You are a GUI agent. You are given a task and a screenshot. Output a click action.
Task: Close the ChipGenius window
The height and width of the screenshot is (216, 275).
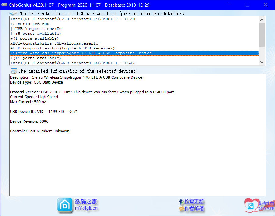tap(266, 5)
